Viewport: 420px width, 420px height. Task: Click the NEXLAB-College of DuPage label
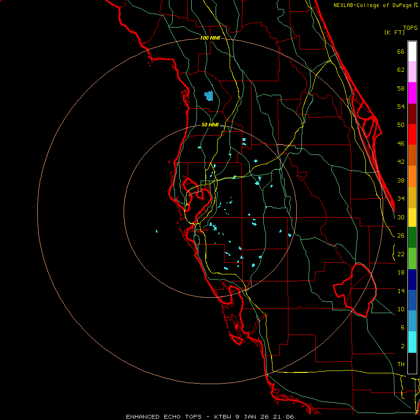click(x=372, y=5)
